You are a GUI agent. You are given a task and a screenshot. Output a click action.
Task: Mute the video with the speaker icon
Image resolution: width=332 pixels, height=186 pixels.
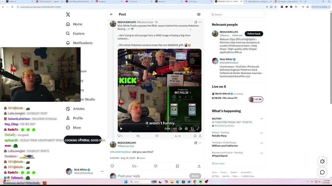[x=180, y=129]
